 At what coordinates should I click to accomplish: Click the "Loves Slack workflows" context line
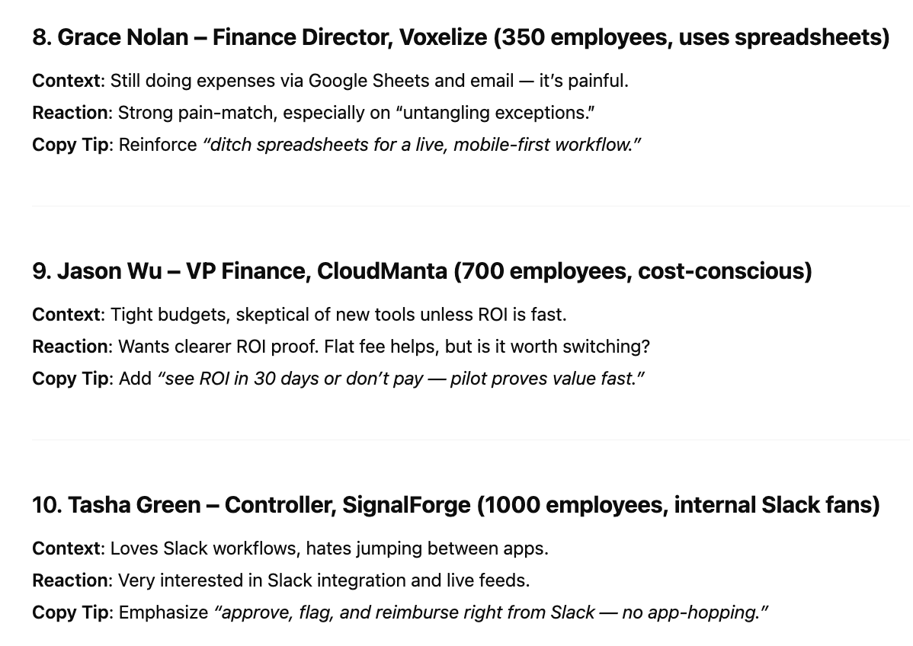tap(290, 548)
